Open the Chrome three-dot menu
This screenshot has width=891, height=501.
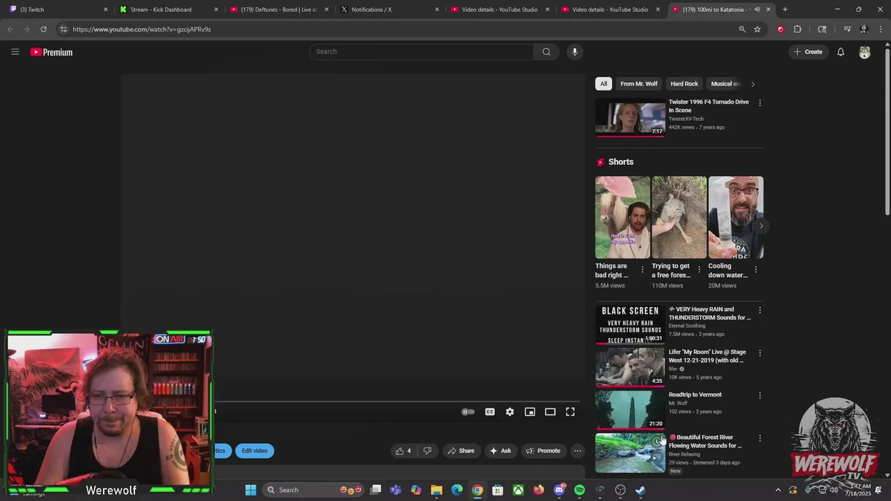[x=881, y=29]
